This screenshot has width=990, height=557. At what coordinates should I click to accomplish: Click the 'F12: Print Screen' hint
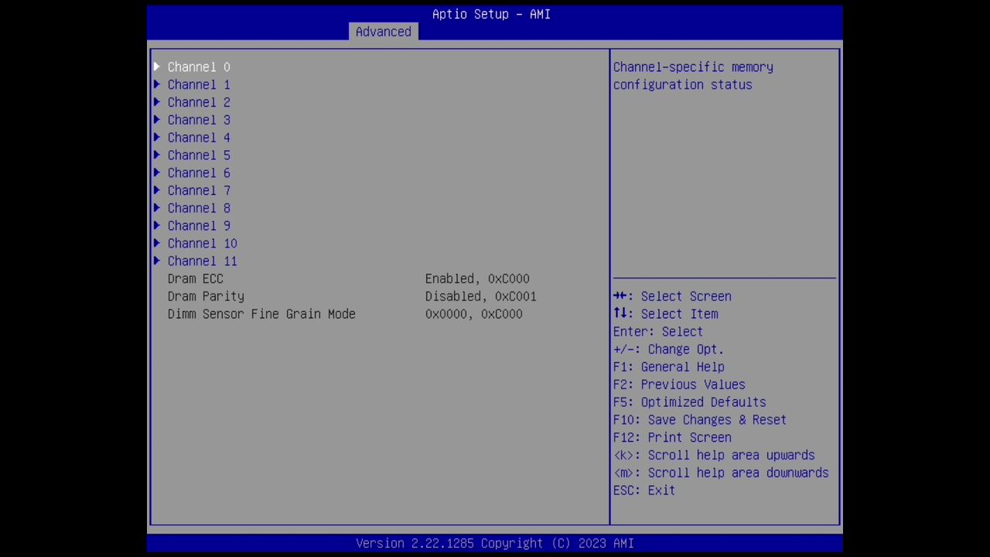tap(672, 438)
